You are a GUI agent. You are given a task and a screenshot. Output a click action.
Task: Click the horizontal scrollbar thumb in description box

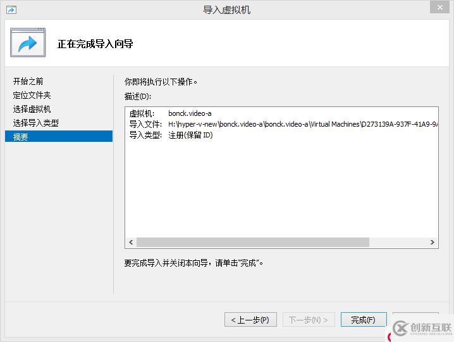tap(253, 242)
